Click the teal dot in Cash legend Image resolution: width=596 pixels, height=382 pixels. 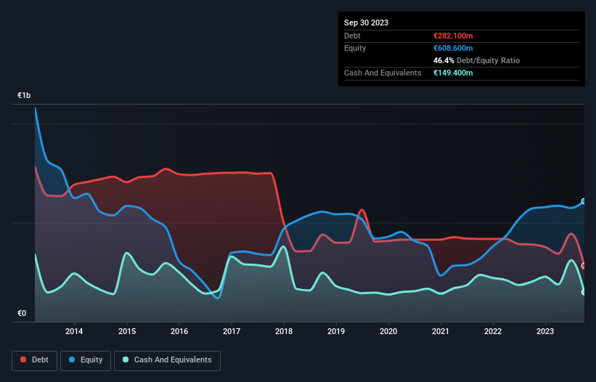126,359
